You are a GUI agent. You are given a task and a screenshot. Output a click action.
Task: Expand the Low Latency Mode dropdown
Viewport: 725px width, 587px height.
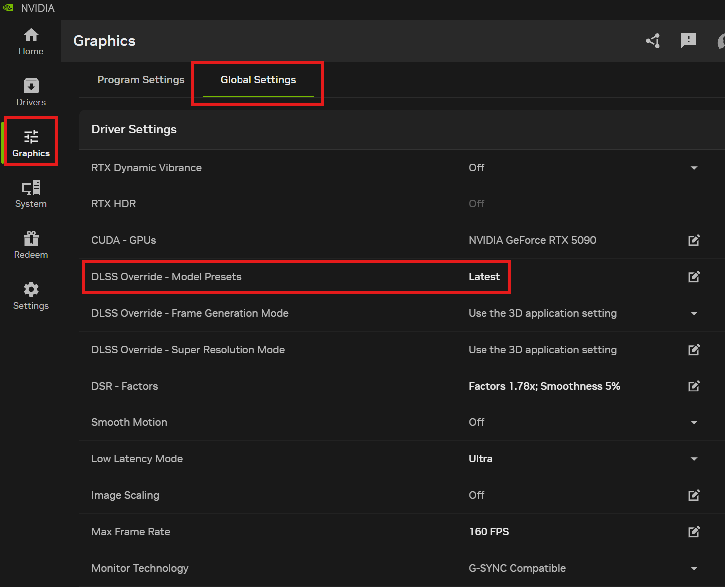pyautogui.click(x=694, y=459)
